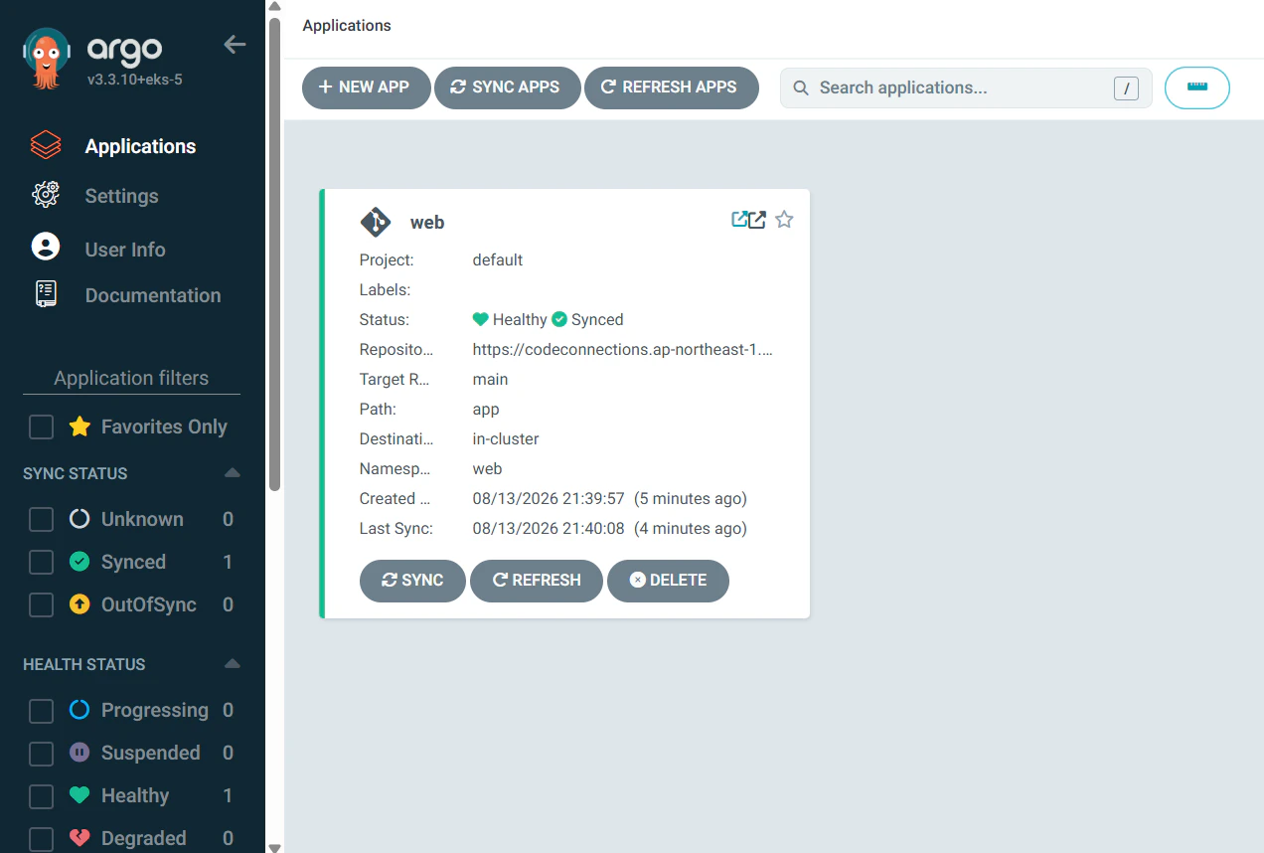Check the Progressing health filter
The image size is (1264, 853).
(41, 711)
